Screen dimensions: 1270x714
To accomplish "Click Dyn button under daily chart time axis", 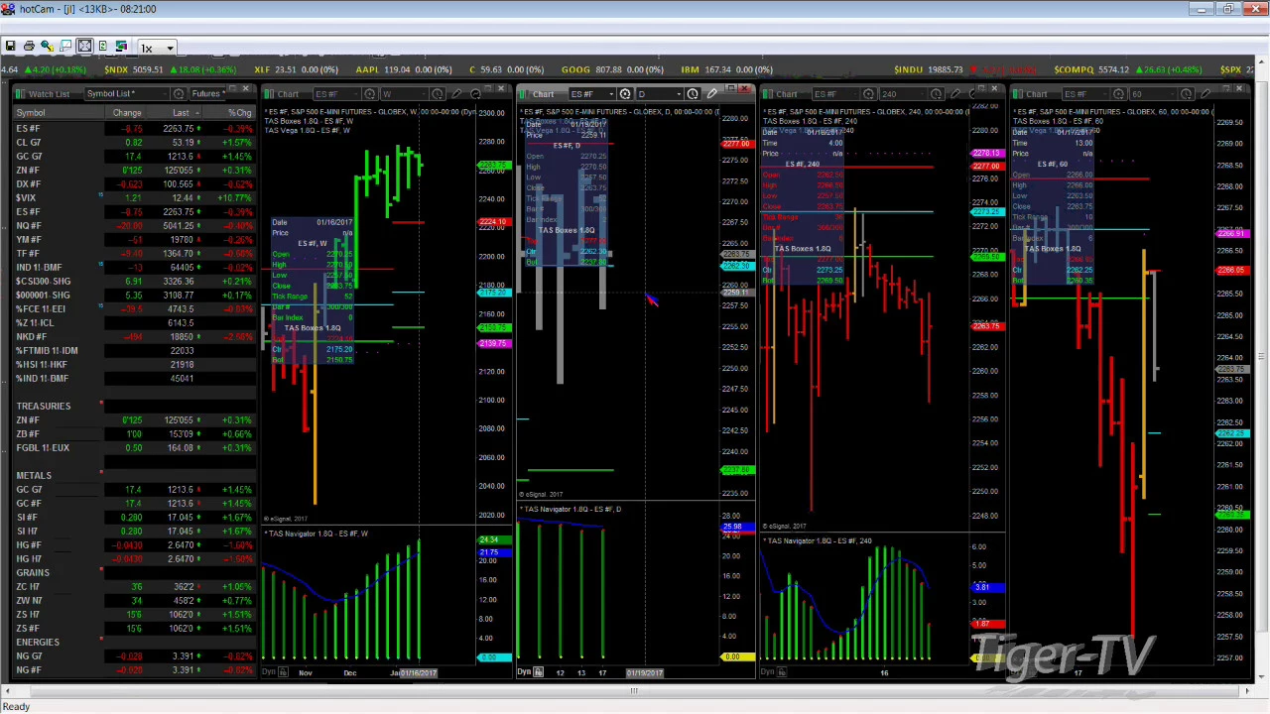I will pos(524,673).
